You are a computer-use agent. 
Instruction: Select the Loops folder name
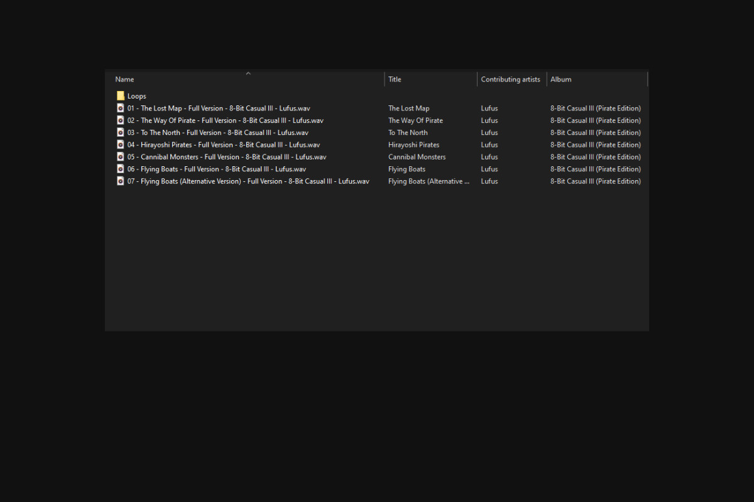pos(136,96)
